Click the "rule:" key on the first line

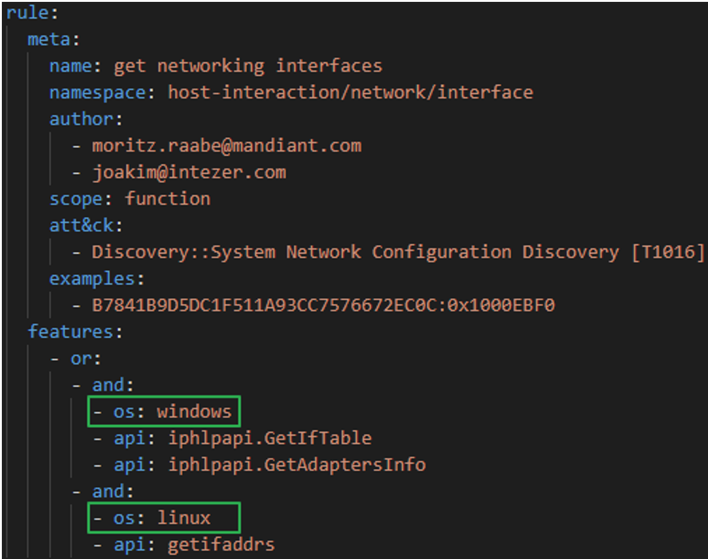(x=27, y=13)
